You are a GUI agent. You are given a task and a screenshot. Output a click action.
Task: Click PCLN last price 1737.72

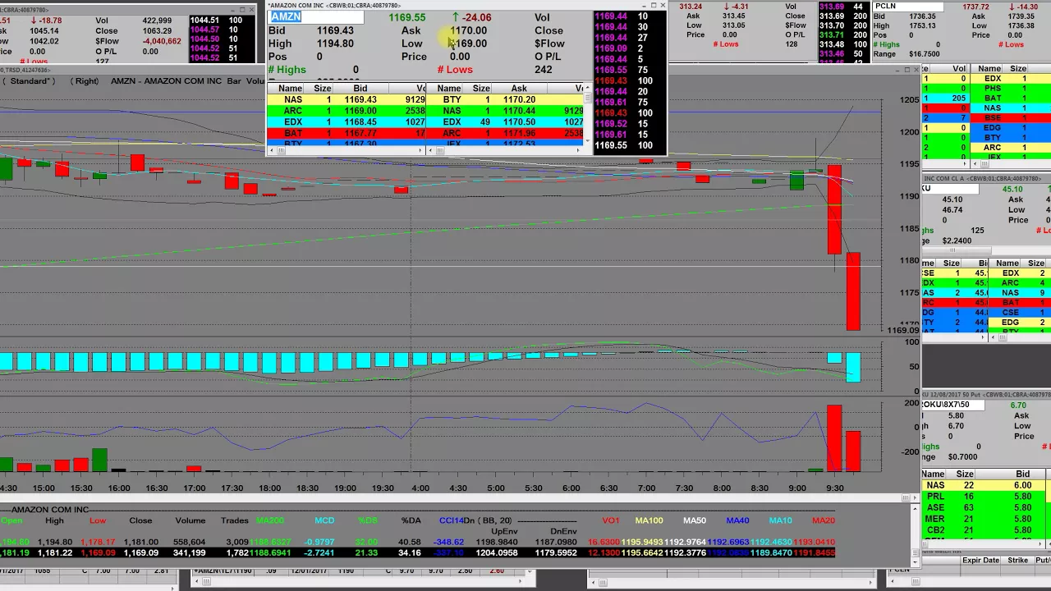click(x=977, y=7)
